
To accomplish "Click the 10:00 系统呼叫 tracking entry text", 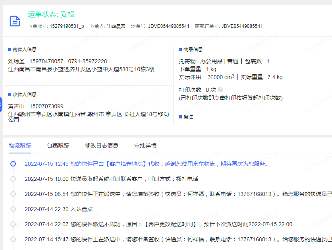I will [x=111, y=179].
